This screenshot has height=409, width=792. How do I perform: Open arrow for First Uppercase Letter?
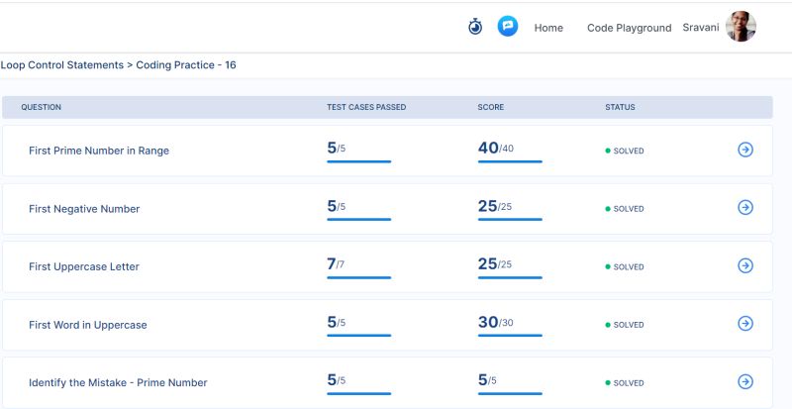point(745,265)
